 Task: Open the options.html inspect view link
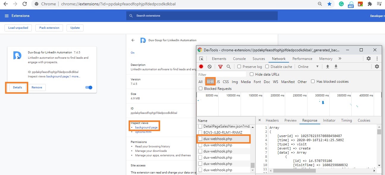point(143,132)
